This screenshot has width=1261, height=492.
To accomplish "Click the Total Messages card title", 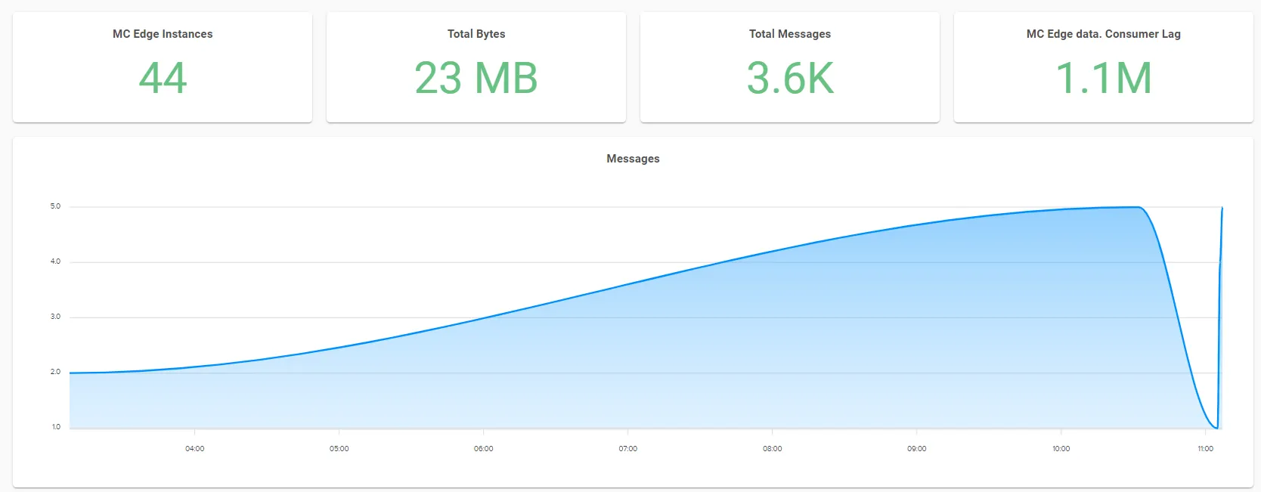I will 790,34.
